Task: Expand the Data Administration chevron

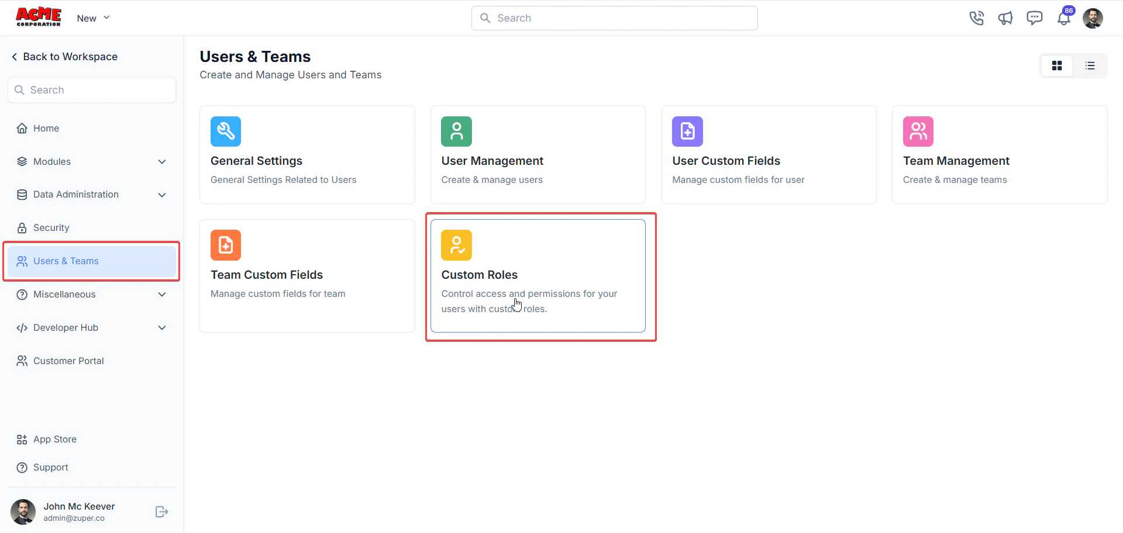Action: [x=162, y=195]
